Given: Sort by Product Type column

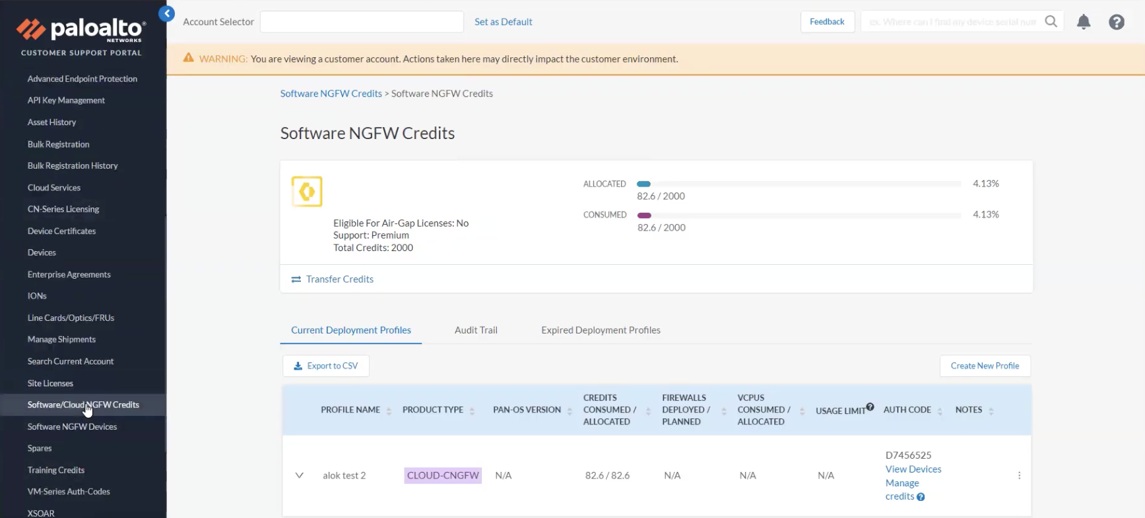Looking at the screenshot, I should click(x=472, y=411).
